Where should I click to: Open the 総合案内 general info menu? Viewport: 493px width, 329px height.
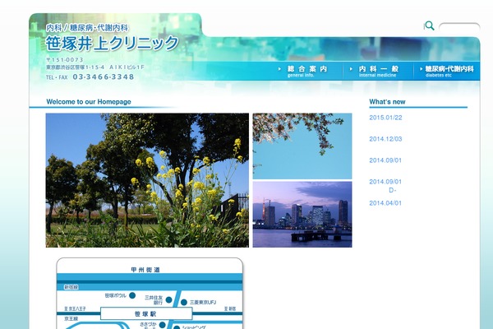(x=306, y=72)
